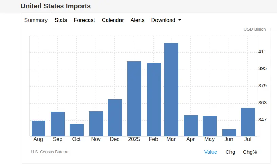Select the February bar in chart
The image size is (277, 167).
click(154, 100)
